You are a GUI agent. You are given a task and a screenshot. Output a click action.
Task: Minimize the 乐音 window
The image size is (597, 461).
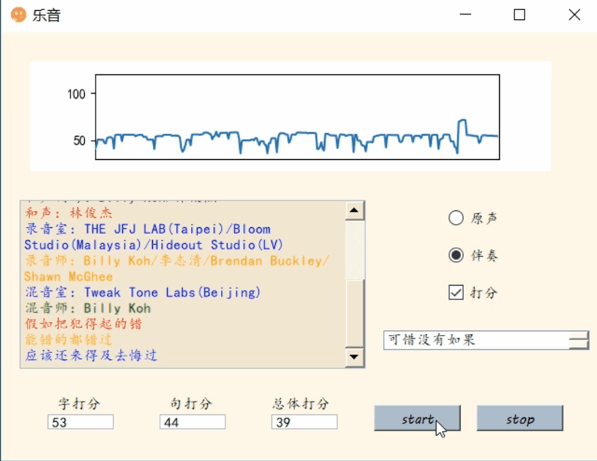click(466, 15)
